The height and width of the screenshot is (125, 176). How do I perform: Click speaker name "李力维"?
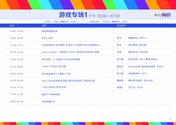120,74
